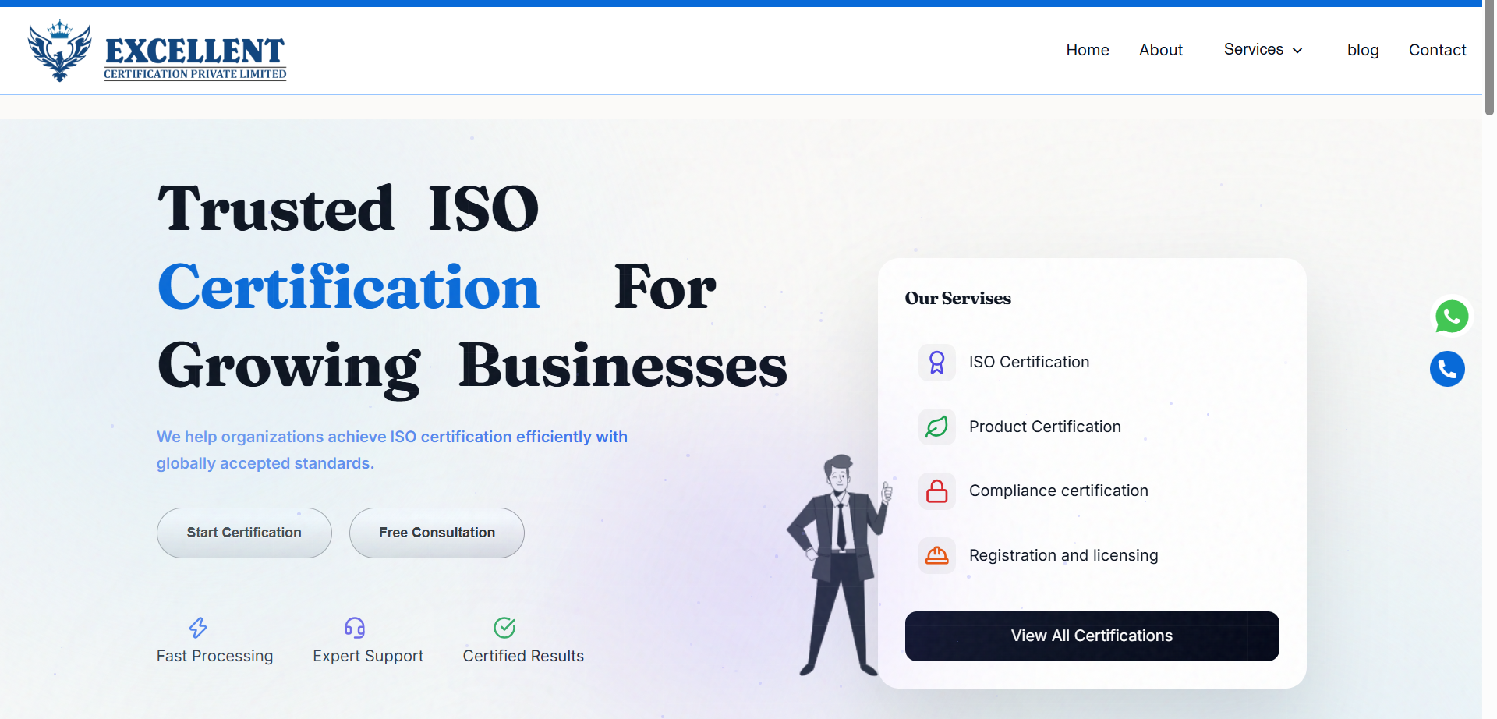Click the page vertical scrollbar thumb
The width and height of the screenshot is (1497, 719).
pyautogui.click(x=1489, y=58)
